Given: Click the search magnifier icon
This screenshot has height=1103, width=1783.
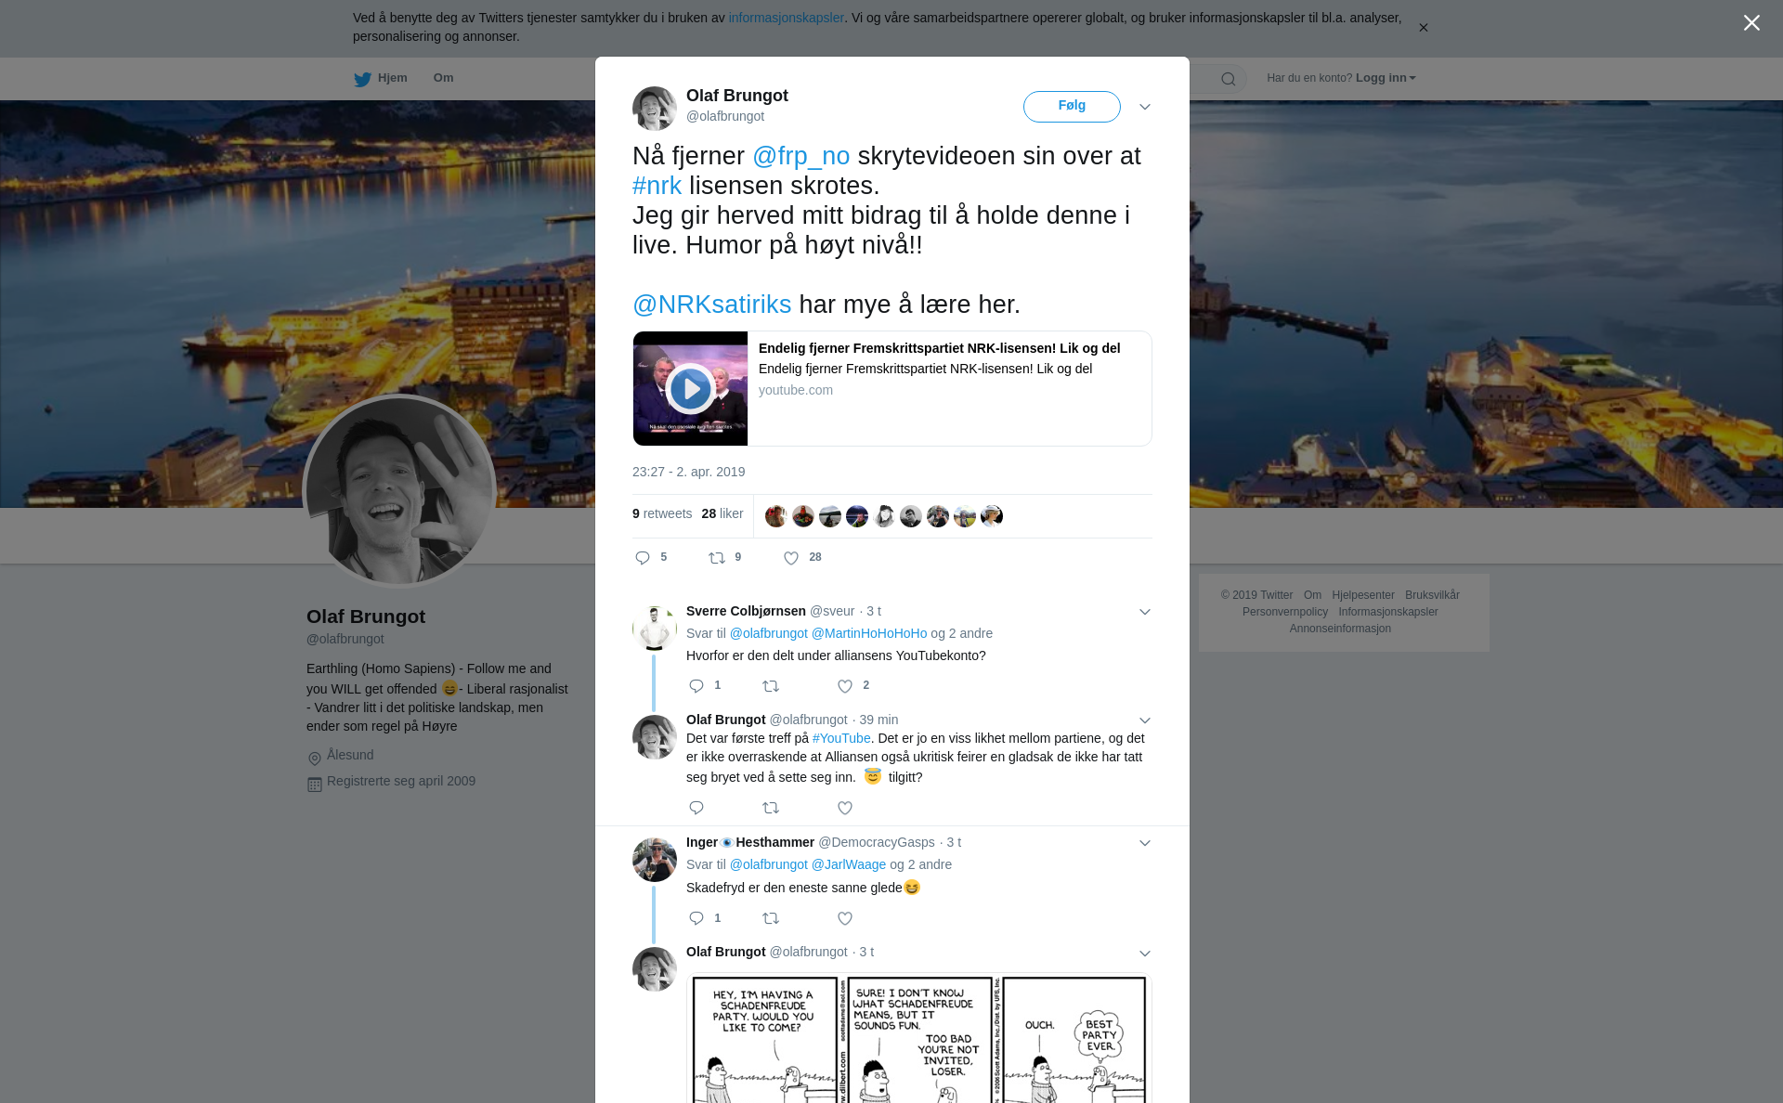Looking at the screenshot, I should tap(1229, 79).
